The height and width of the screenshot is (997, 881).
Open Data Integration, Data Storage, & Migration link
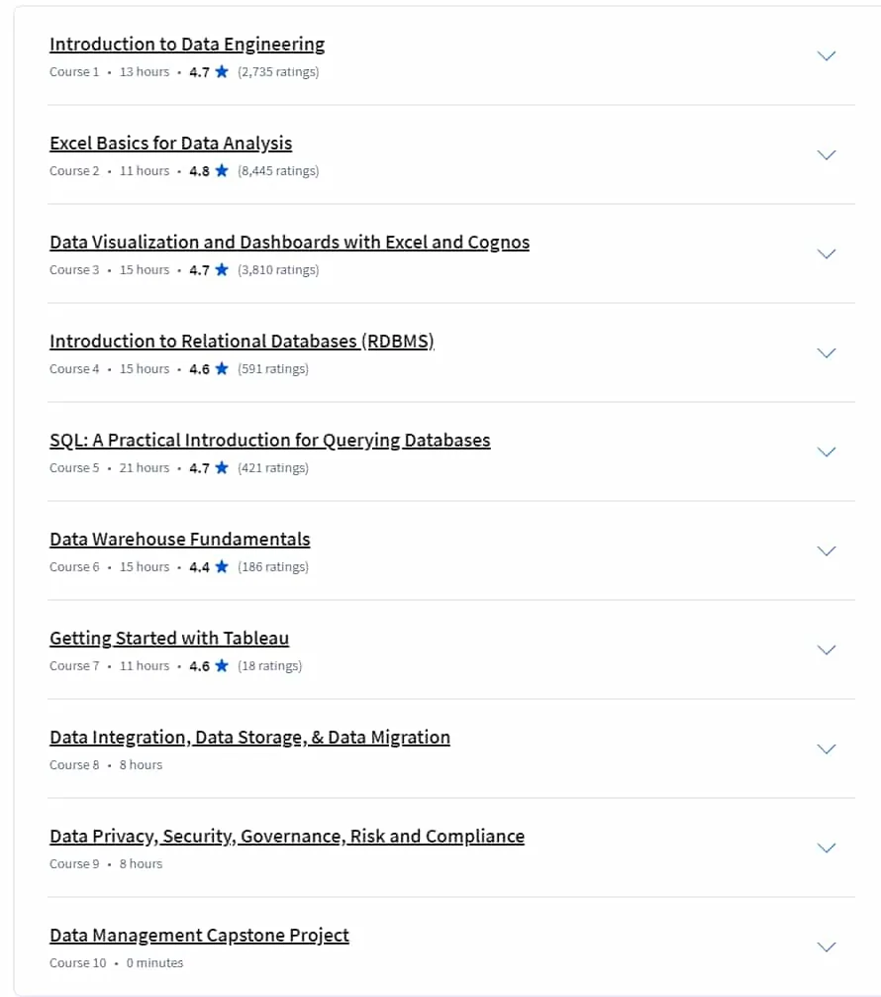tap(249, 738)
